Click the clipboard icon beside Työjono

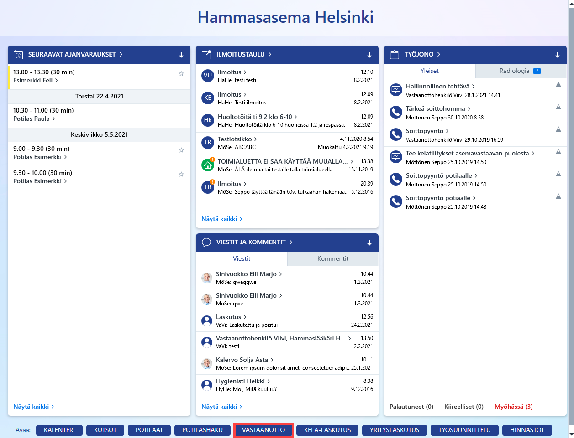395,55
